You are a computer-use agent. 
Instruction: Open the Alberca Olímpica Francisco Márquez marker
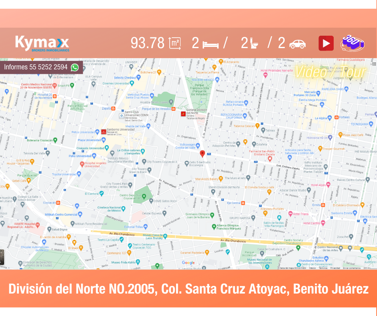pos(214,226)
